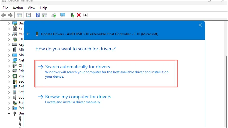Viewport: 228px width, 128px height.
Task: Click the Back arrow toolbar icon
Action: 4,15
